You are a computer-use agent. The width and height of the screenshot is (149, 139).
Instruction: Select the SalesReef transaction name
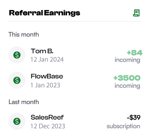coord(47,117)
